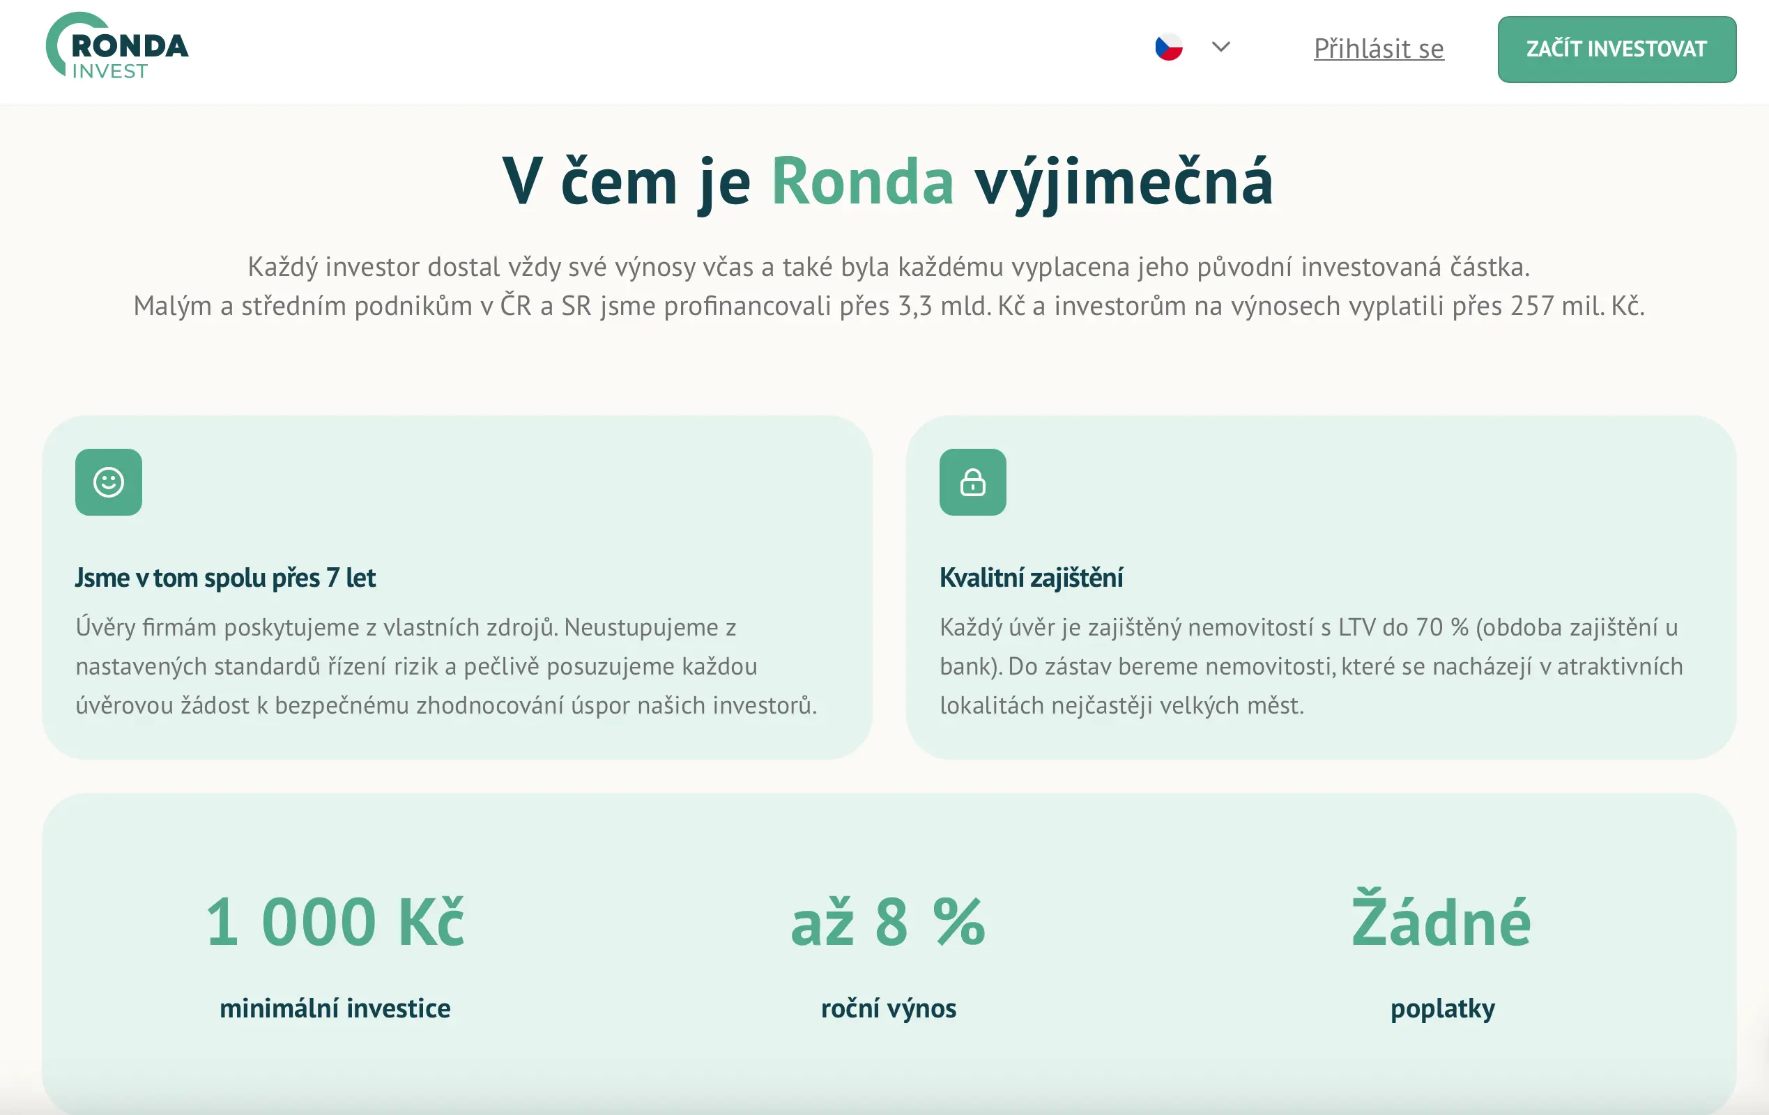Click the 'až 8 %' yield figure
Image resolution: width=1769 pixels, height=1115 pixels.
pyautogui.click(x=888, y=922)
